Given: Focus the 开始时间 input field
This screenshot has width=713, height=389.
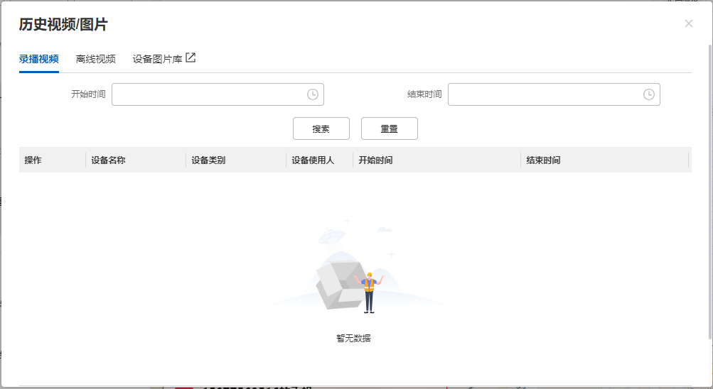Looking at the screenshot, I should point(218,94).
